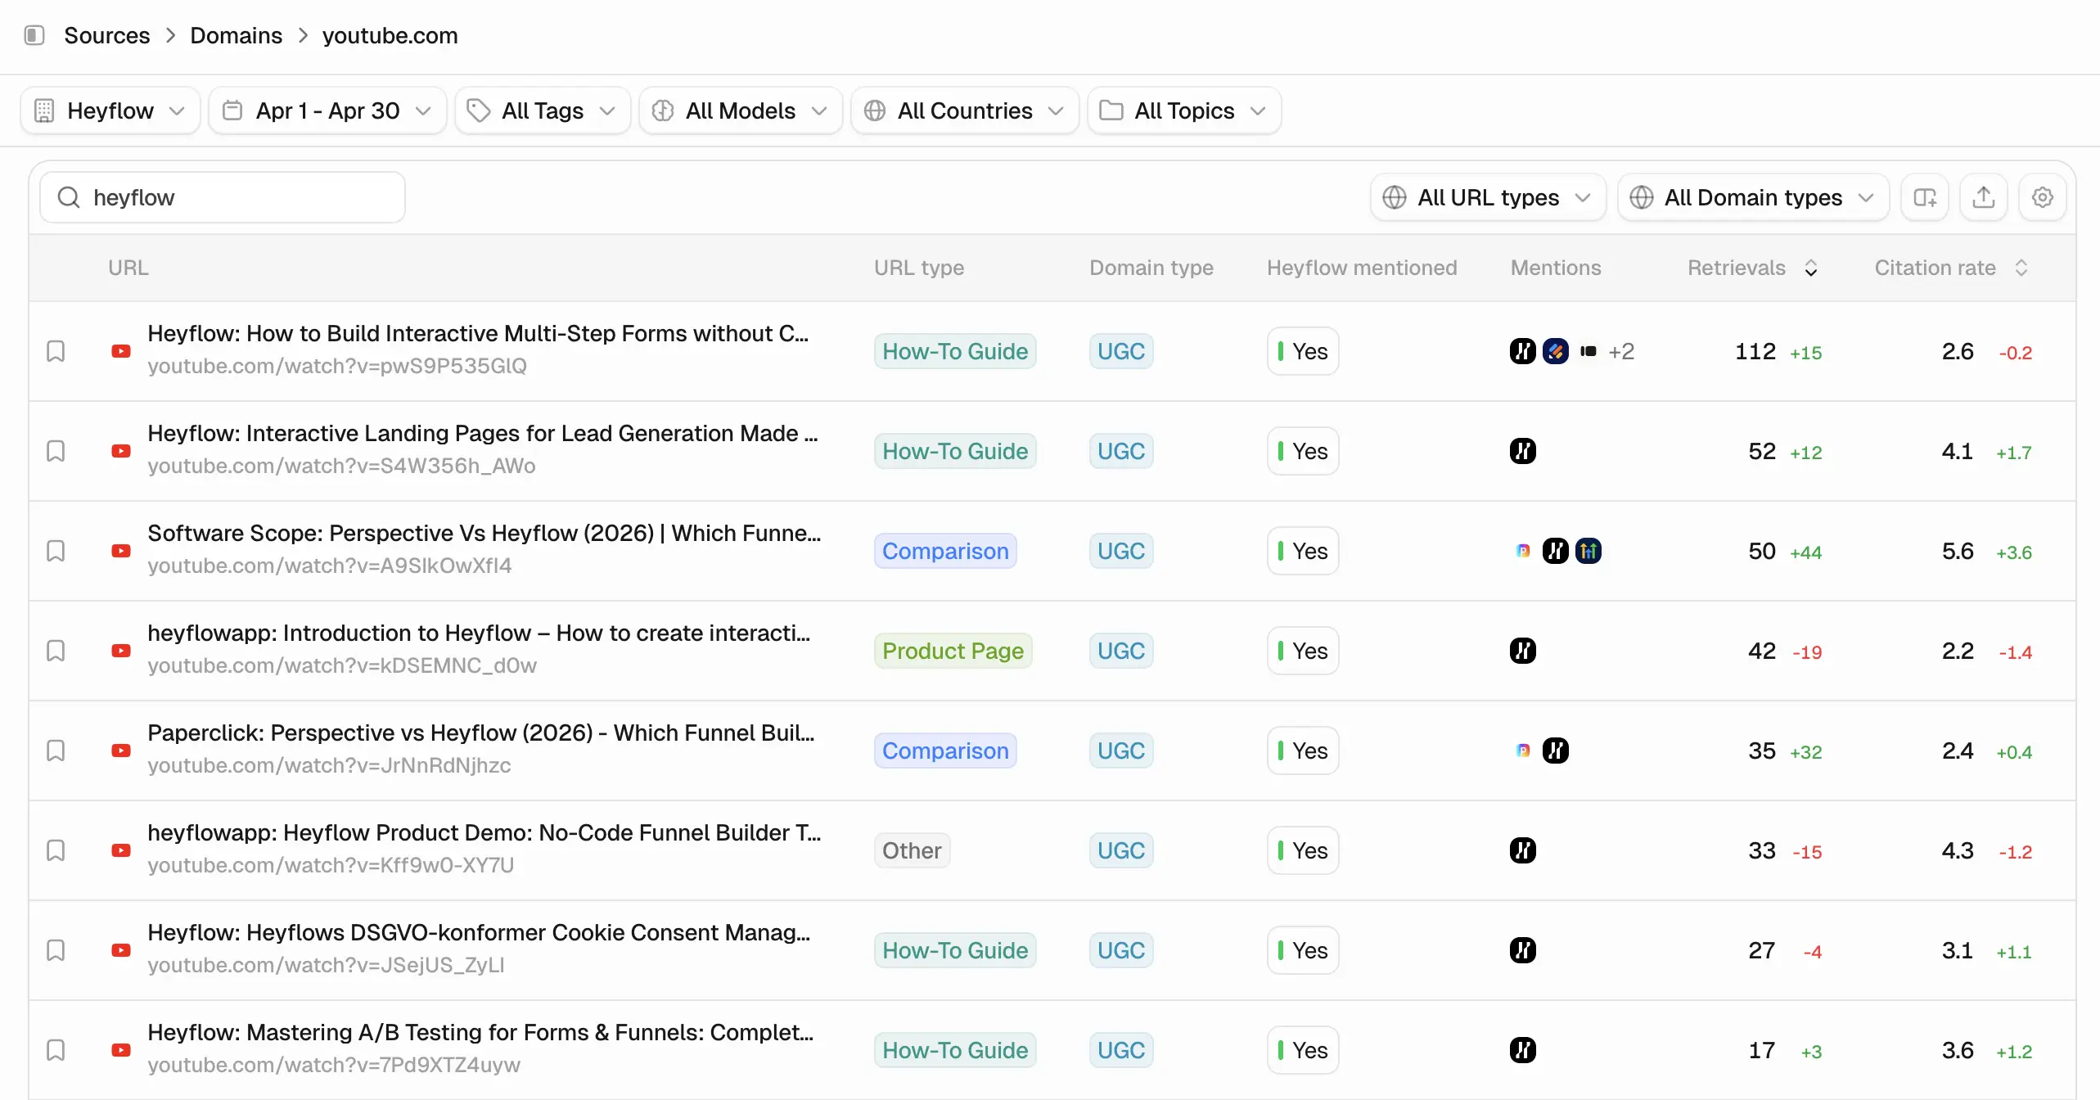Click Heyflow mention logo in first row

(1523, 351)
